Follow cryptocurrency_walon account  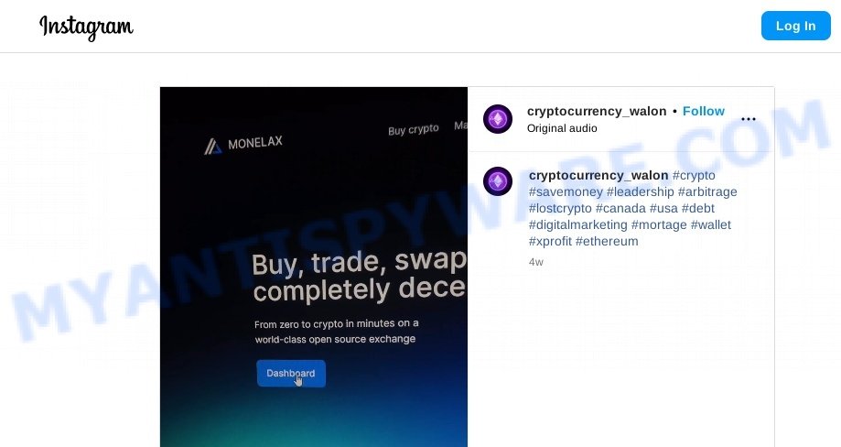tap(703, 111)
